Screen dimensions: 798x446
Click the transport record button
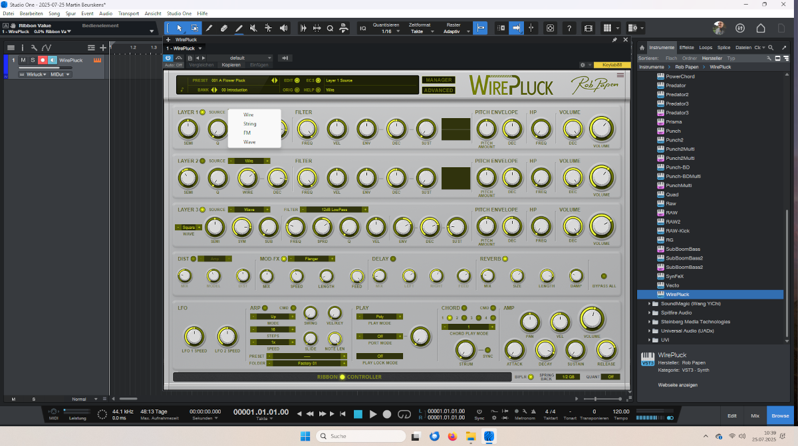pyautogui.click(x=387, y=414)
